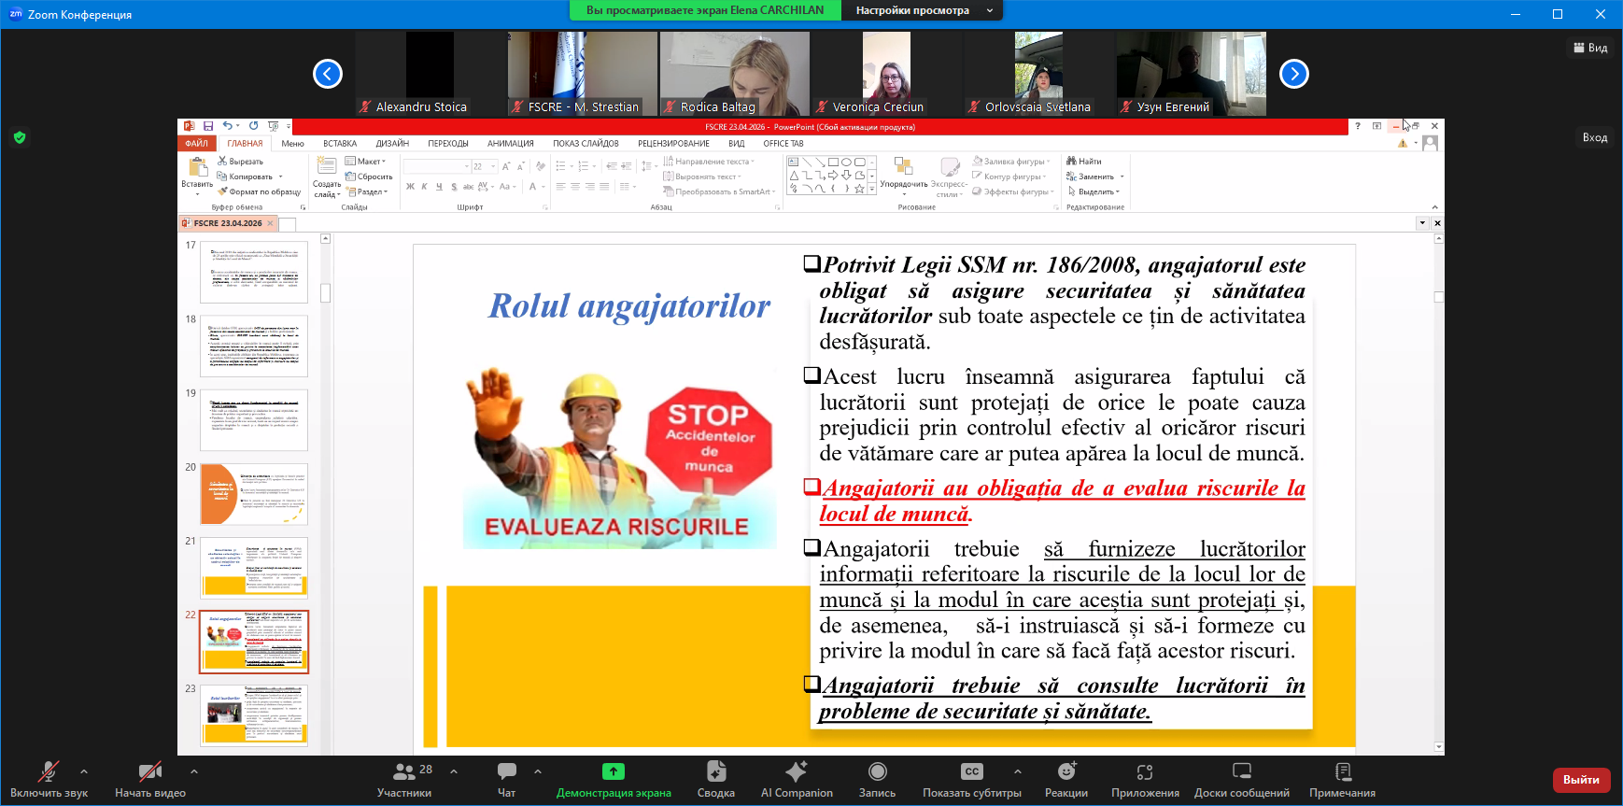The image size is (1623, 806).
Task: Open the Participants list
Action: click(404, 779)
